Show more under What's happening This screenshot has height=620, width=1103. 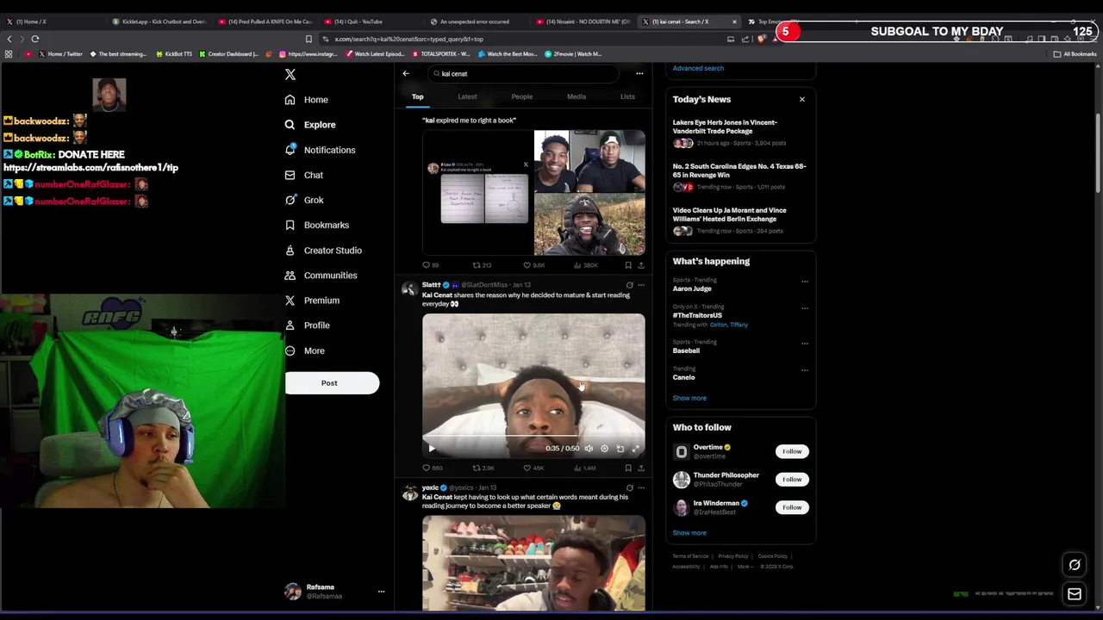coord(689,398)
